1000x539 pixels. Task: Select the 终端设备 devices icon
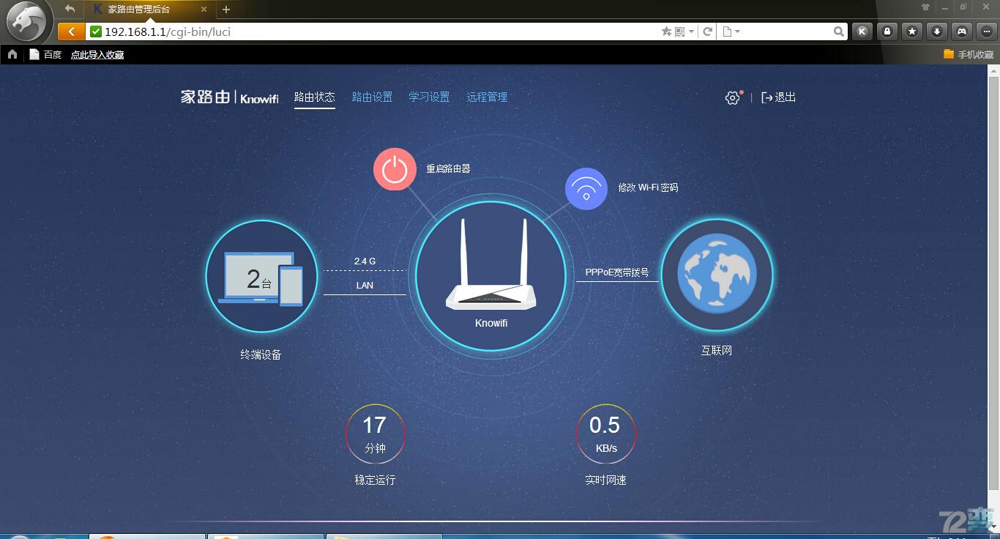(261, 276)
